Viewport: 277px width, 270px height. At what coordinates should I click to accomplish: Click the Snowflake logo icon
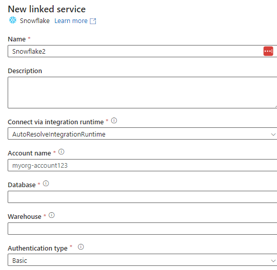coord(13,20)
